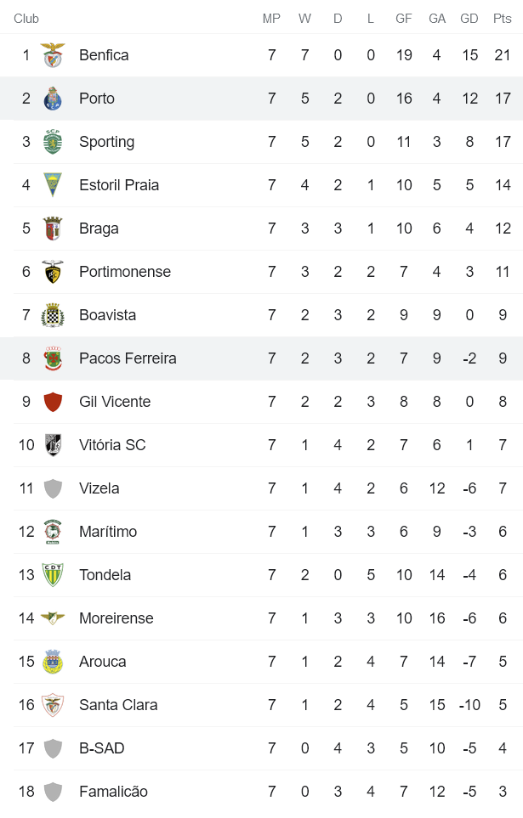This screenshot has width=523, height=818.
Task: Click the Tondela club crest
Action: [x=53, y=575]
